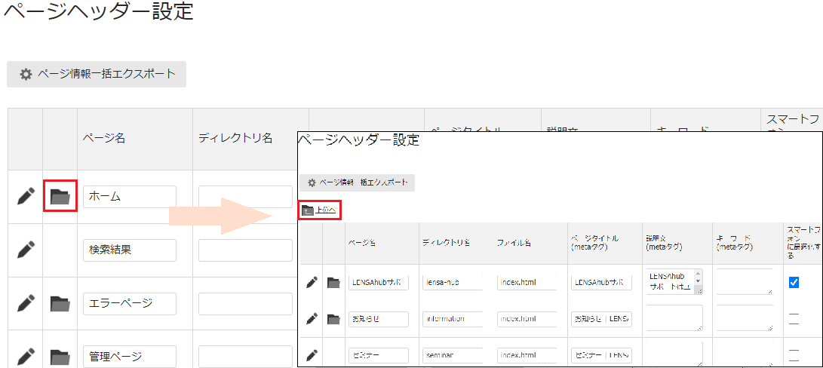Click the large ページ名 column header
Screen dimensions: 823x368
103,139
